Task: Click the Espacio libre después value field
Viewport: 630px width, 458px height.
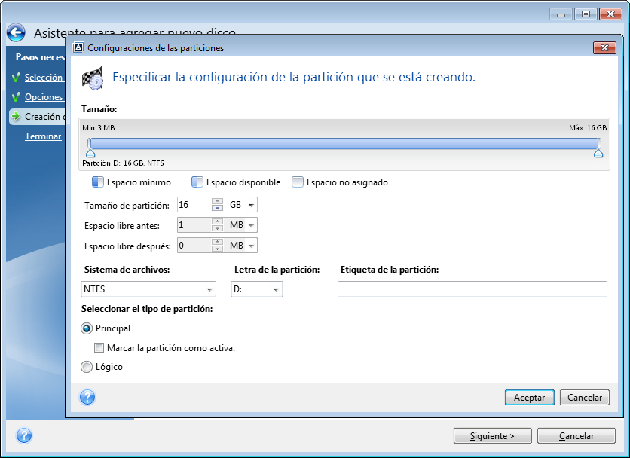Action: [194, 246]
